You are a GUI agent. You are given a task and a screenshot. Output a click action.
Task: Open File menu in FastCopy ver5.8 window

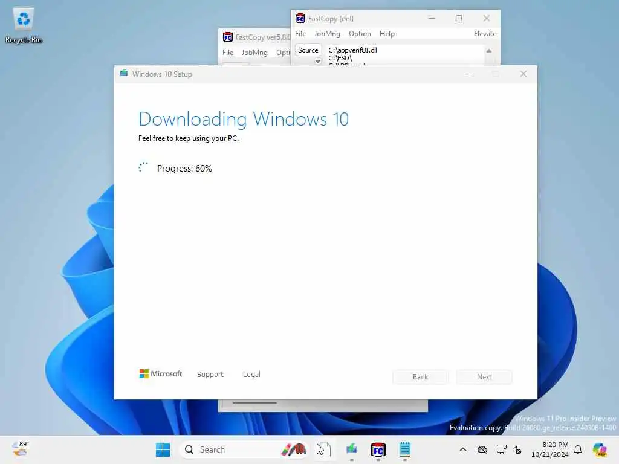coord(228,53)
